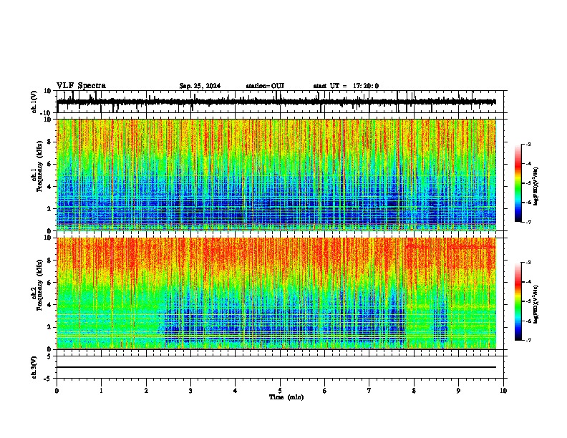
Task: Click the ch.1 spectrogram color scale bar
Action: 518,183
